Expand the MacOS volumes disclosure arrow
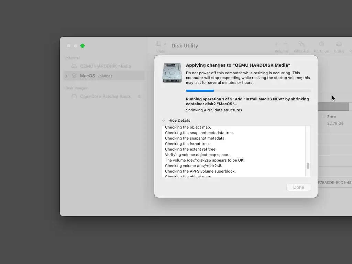This screenshot has width=352, height=264. [x=66, y=76]
